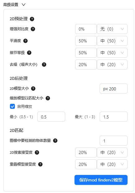Click 保存mod finderv2模型 button

pos(101,180)
